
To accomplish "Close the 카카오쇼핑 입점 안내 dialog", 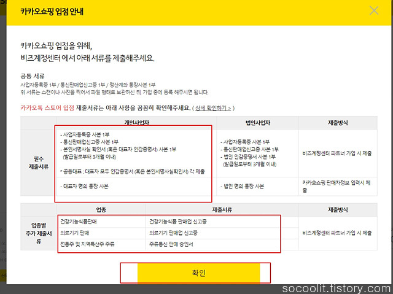I will [374, 10].
